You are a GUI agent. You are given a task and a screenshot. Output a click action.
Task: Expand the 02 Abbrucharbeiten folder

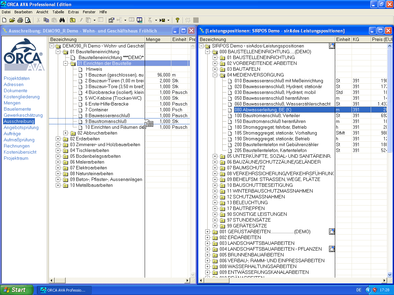coord(65,133)
